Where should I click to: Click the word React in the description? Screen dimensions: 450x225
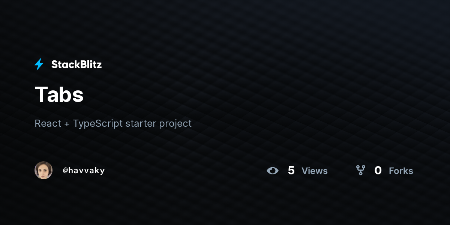tap(48, 123)
